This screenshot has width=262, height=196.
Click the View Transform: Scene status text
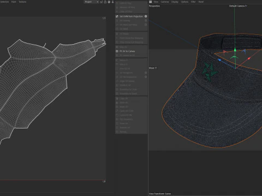(x=160, y=194)
